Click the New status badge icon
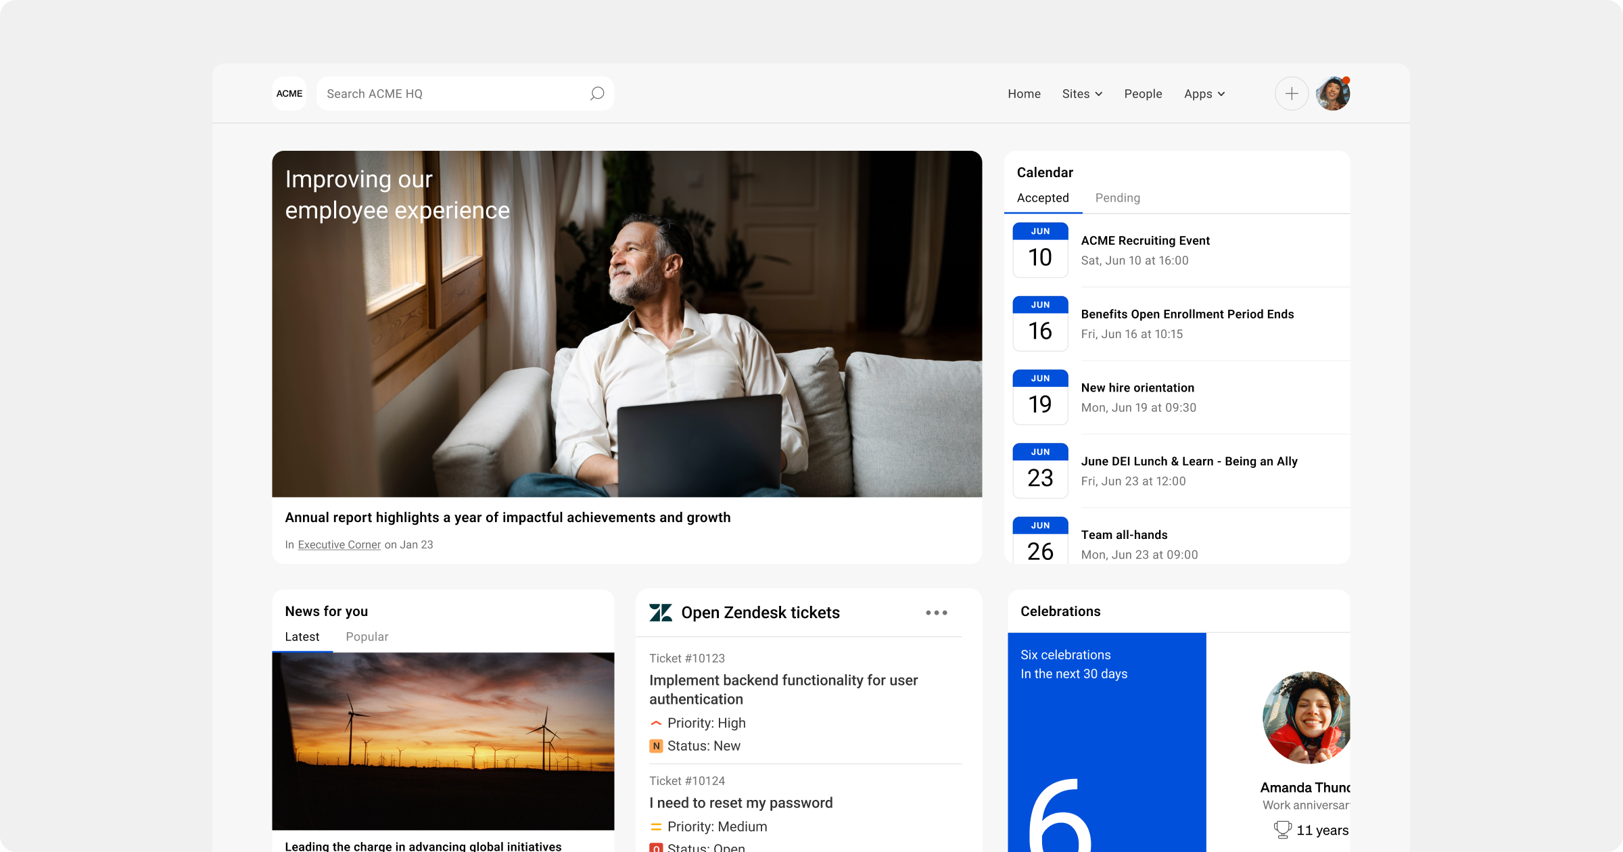This screenshot has height=852, width=1623. [x=656, y=746]
